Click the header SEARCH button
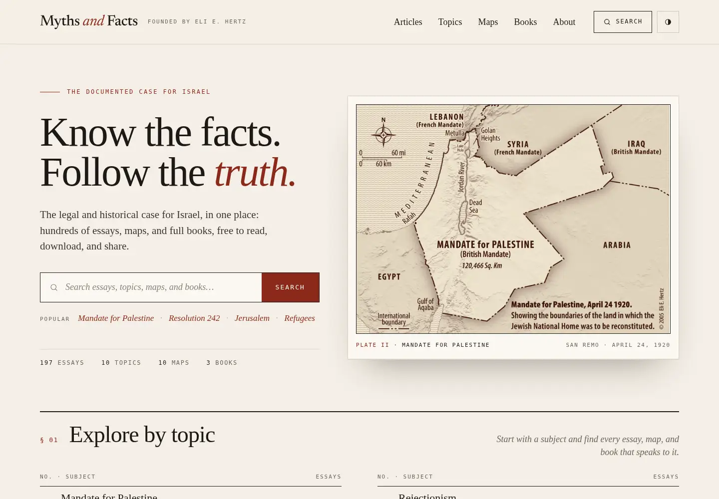Viewport: 719px width, 499px height. tap(623, 22)
